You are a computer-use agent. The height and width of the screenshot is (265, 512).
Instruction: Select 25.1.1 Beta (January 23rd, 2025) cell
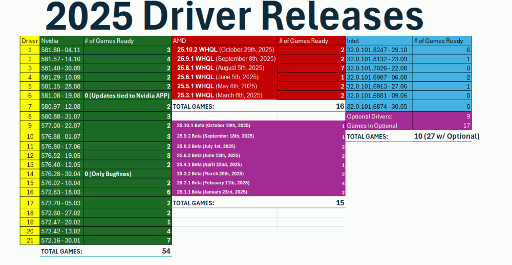212,192
